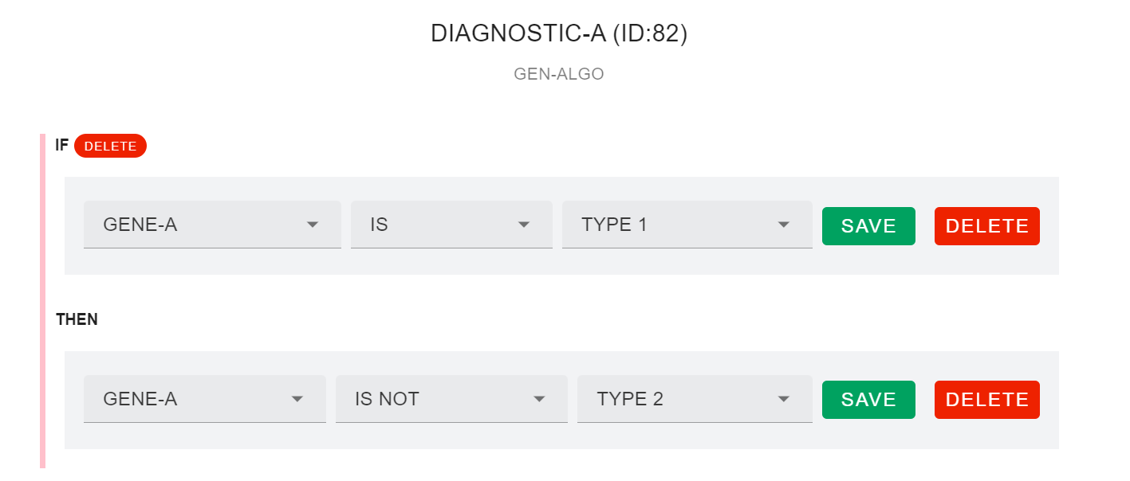This screenshot has height=481, width=1130.
Task: Click the DIAGNOSTIC-A (ID:82) title
Action: [x=558, y=33]
